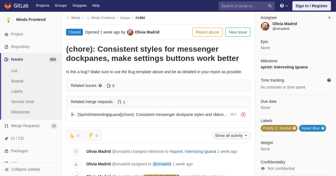Open Help in the top navigation
This screenshot has width=336, height=176.
point(96,6)
